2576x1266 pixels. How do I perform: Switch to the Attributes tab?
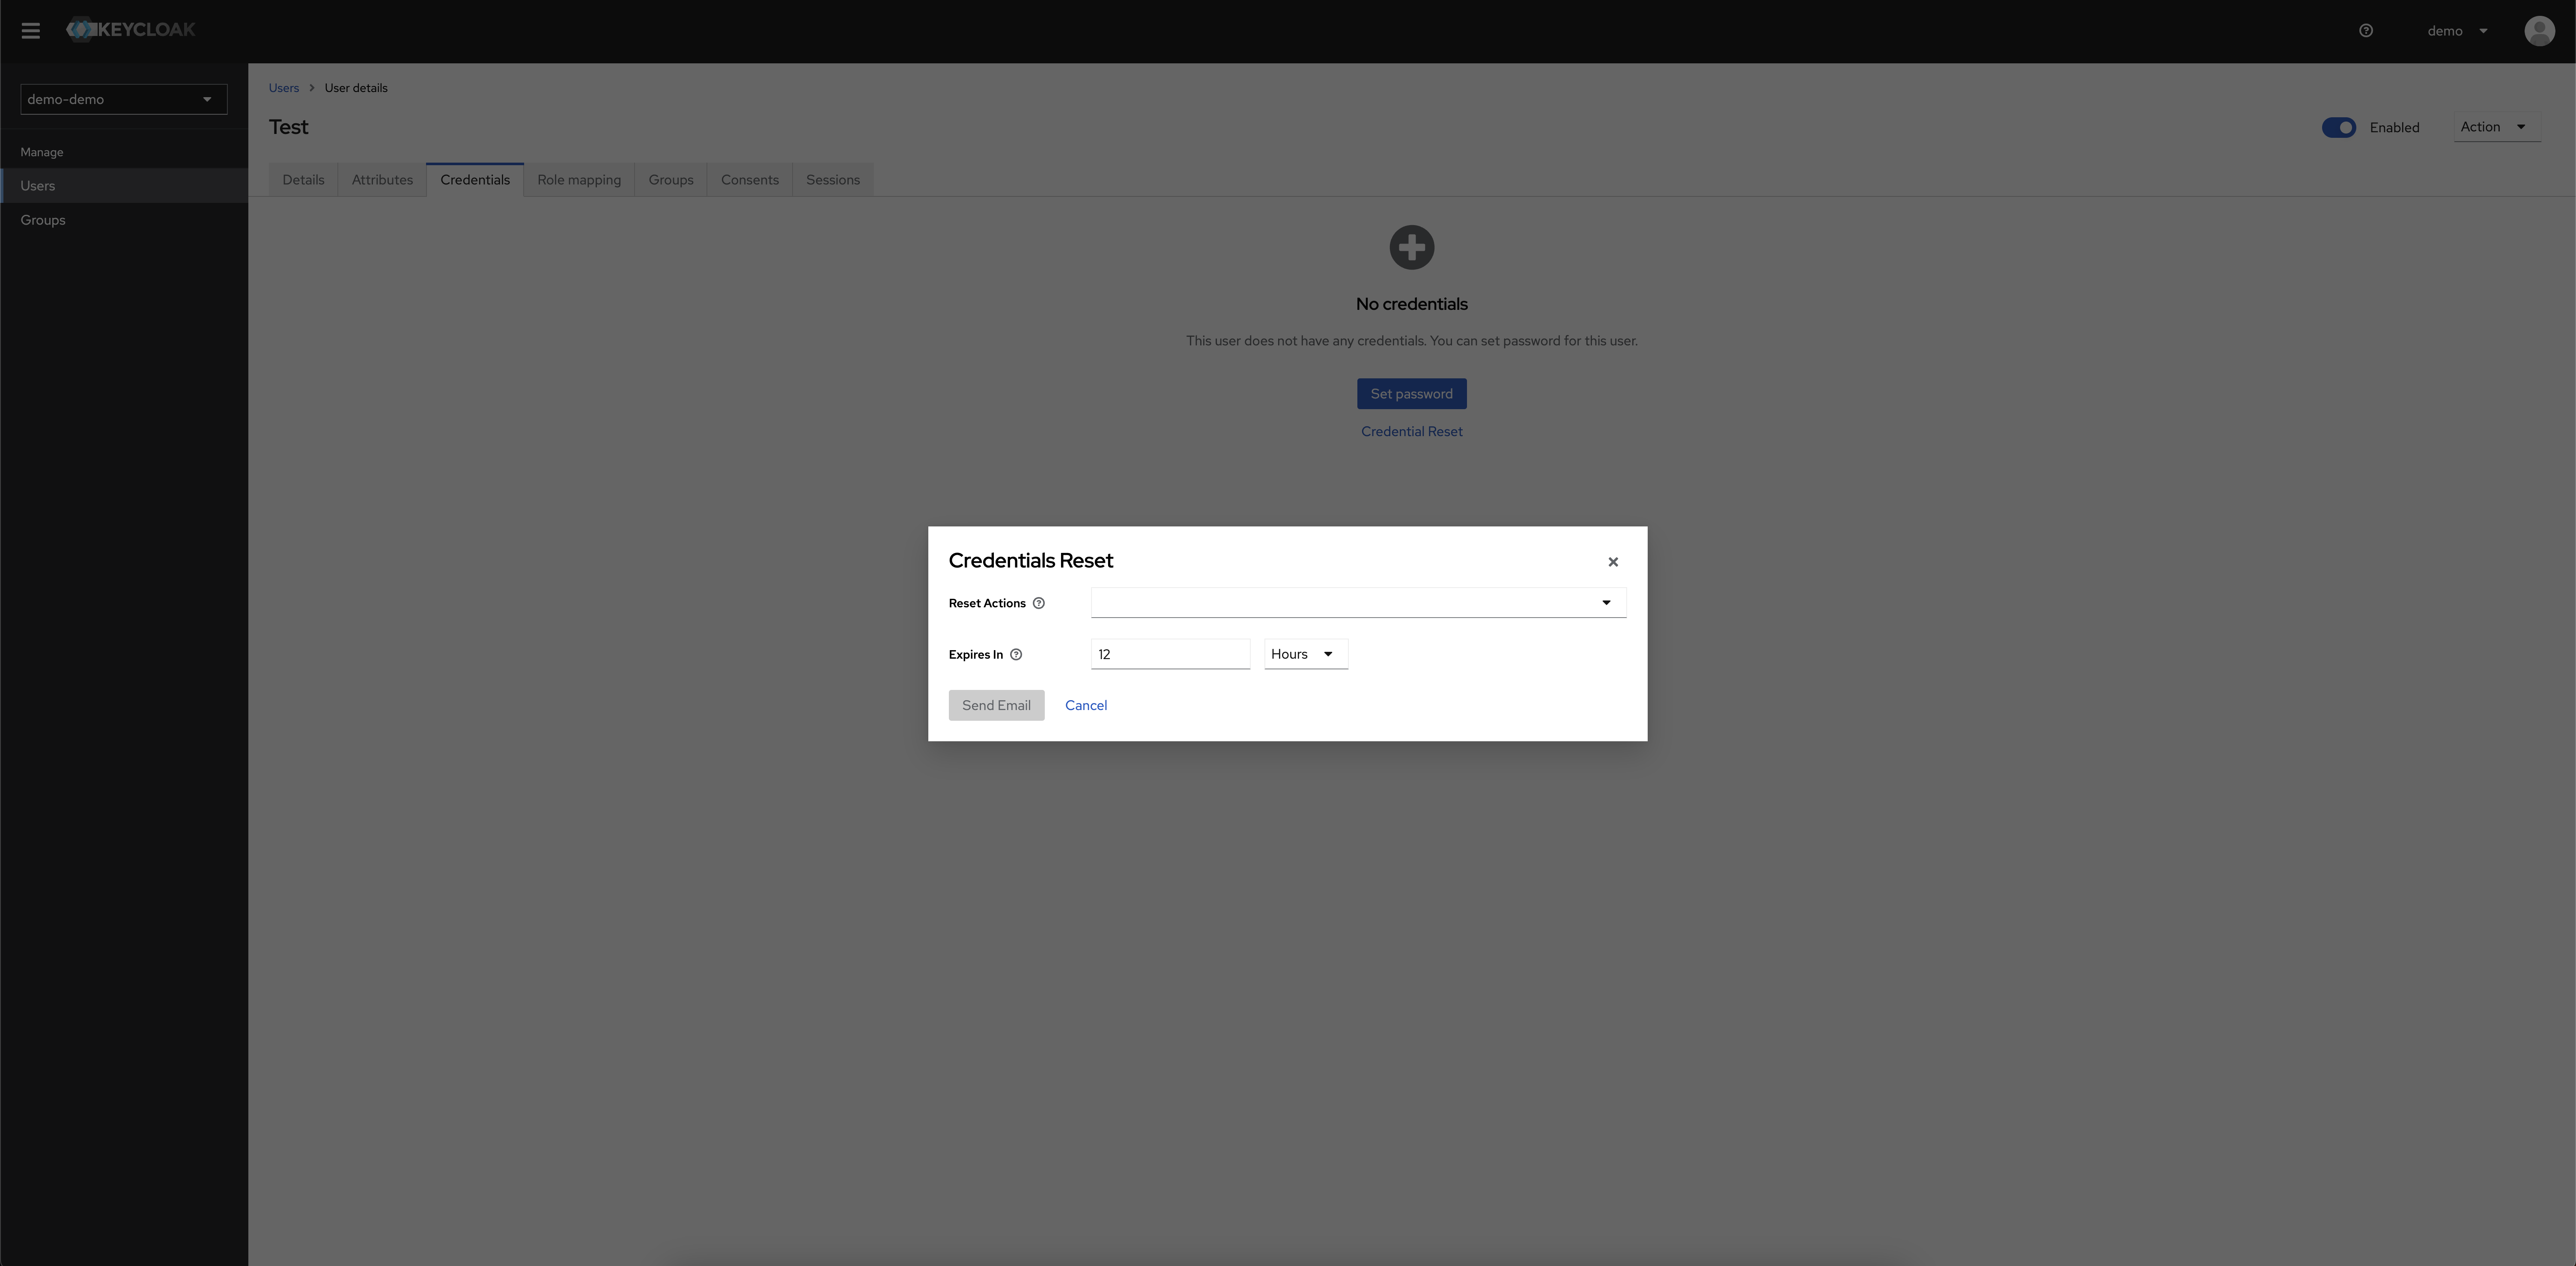pos(382,180)
